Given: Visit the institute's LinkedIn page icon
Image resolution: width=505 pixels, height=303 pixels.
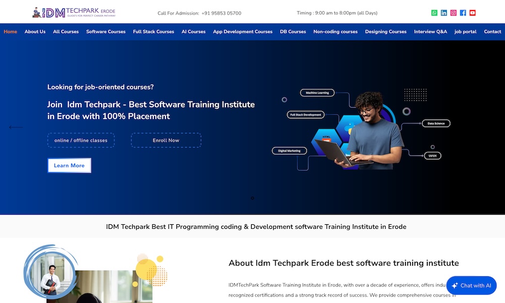Looking at the screenshot, I should 443,12.
